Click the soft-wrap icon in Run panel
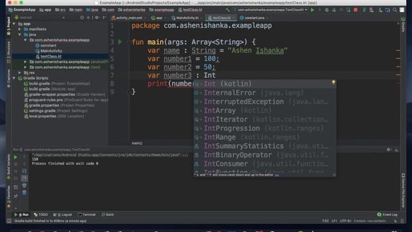The height and width of the screenshot is (232, 412). (x=24, y=171)
